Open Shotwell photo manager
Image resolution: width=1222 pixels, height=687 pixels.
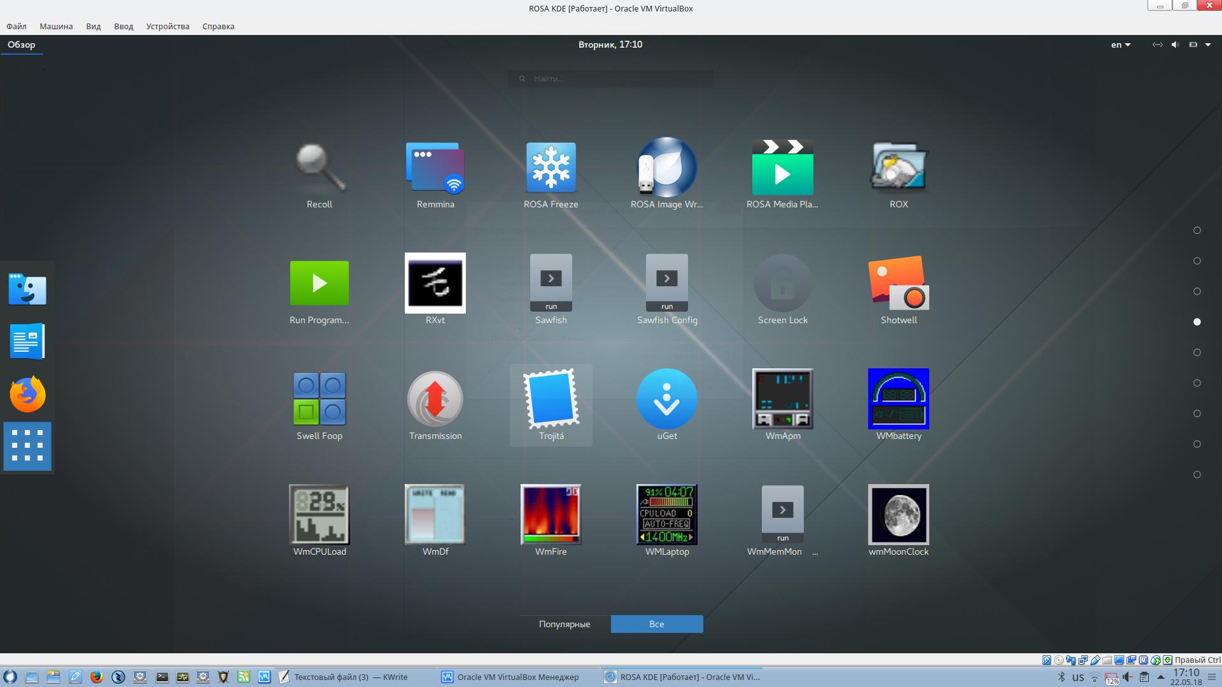tap(898, 284)
